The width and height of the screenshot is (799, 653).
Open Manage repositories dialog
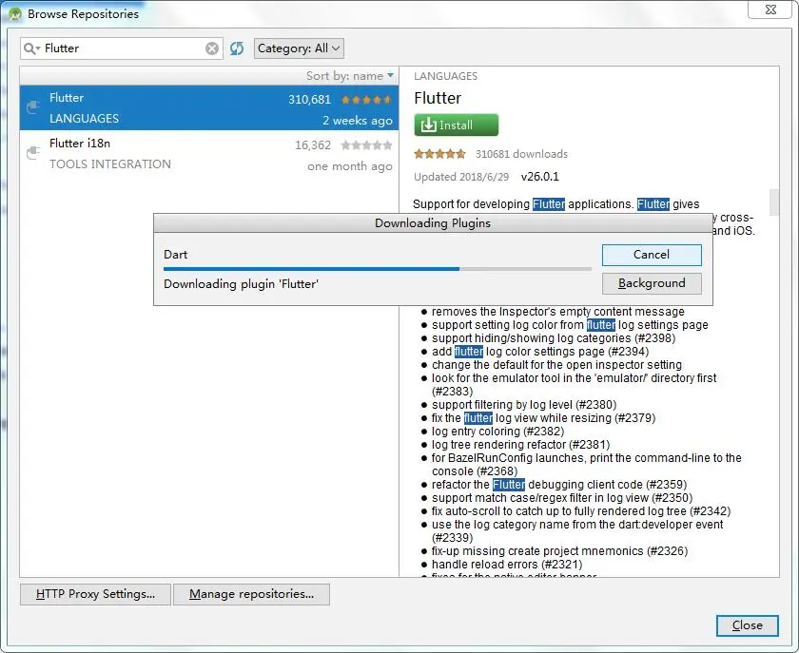(251, 594)
